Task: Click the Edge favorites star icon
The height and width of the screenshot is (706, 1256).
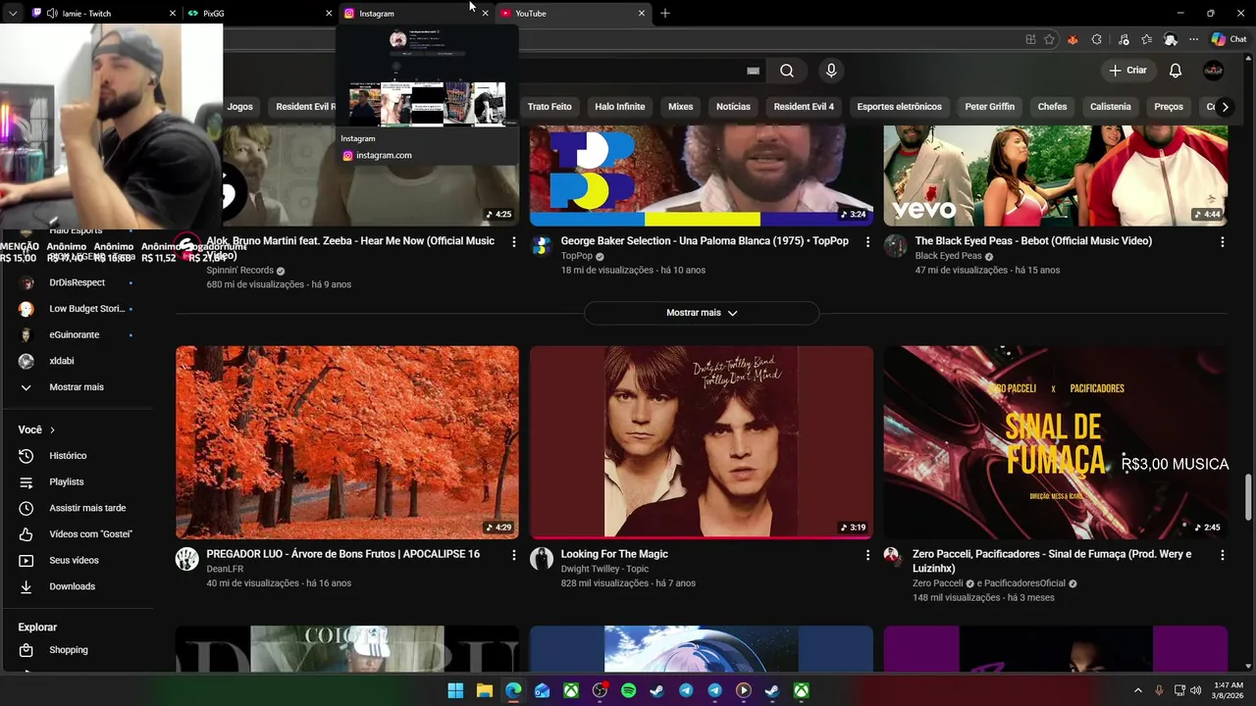Action: (x=1049, y=39)
